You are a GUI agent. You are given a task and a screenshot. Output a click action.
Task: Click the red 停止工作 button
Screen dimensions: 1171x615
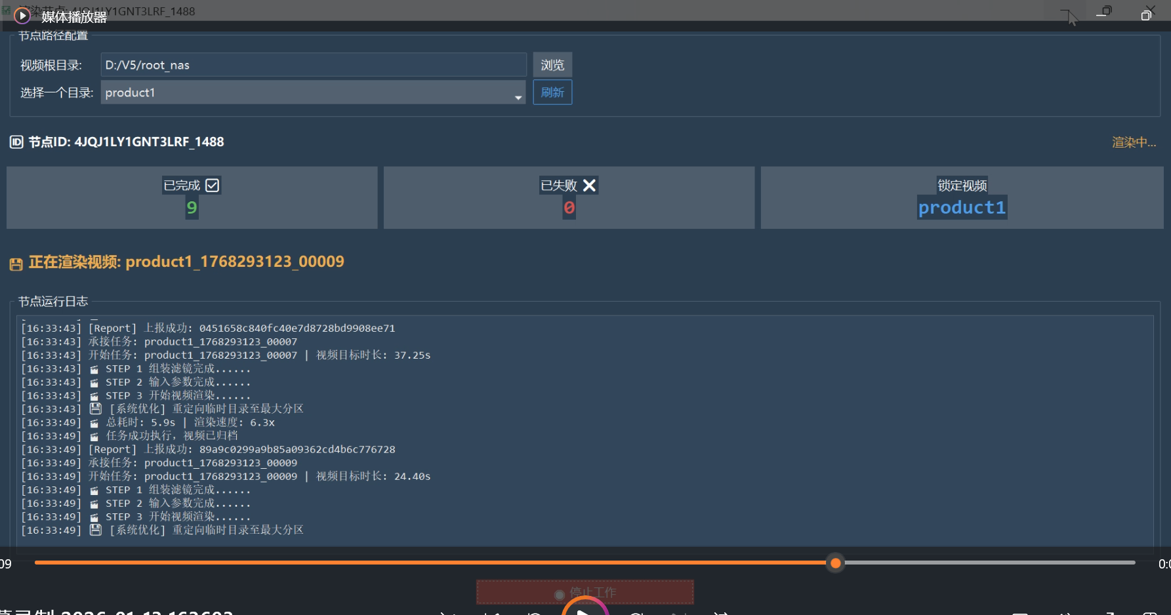click(x=585, y=591)
